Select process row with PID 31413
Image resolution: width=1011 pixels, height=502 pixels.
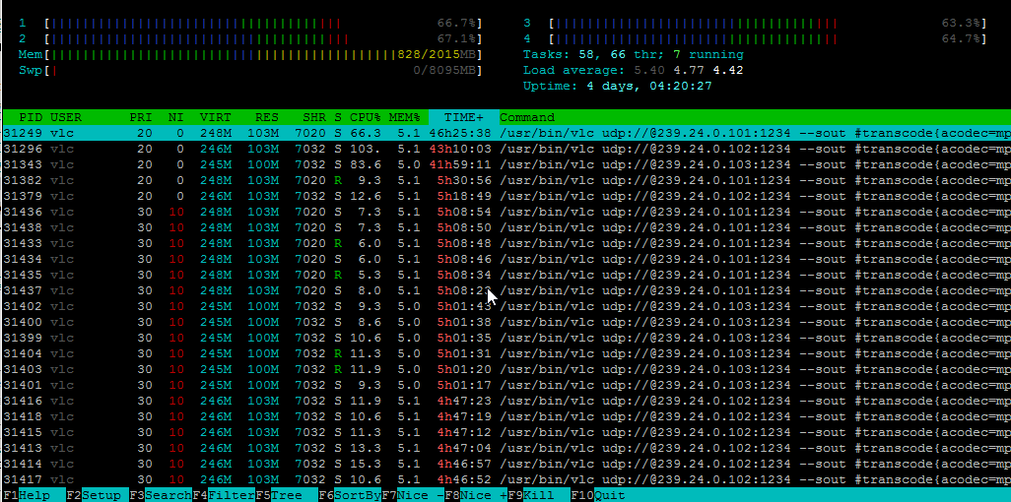(x=506, y=449)
